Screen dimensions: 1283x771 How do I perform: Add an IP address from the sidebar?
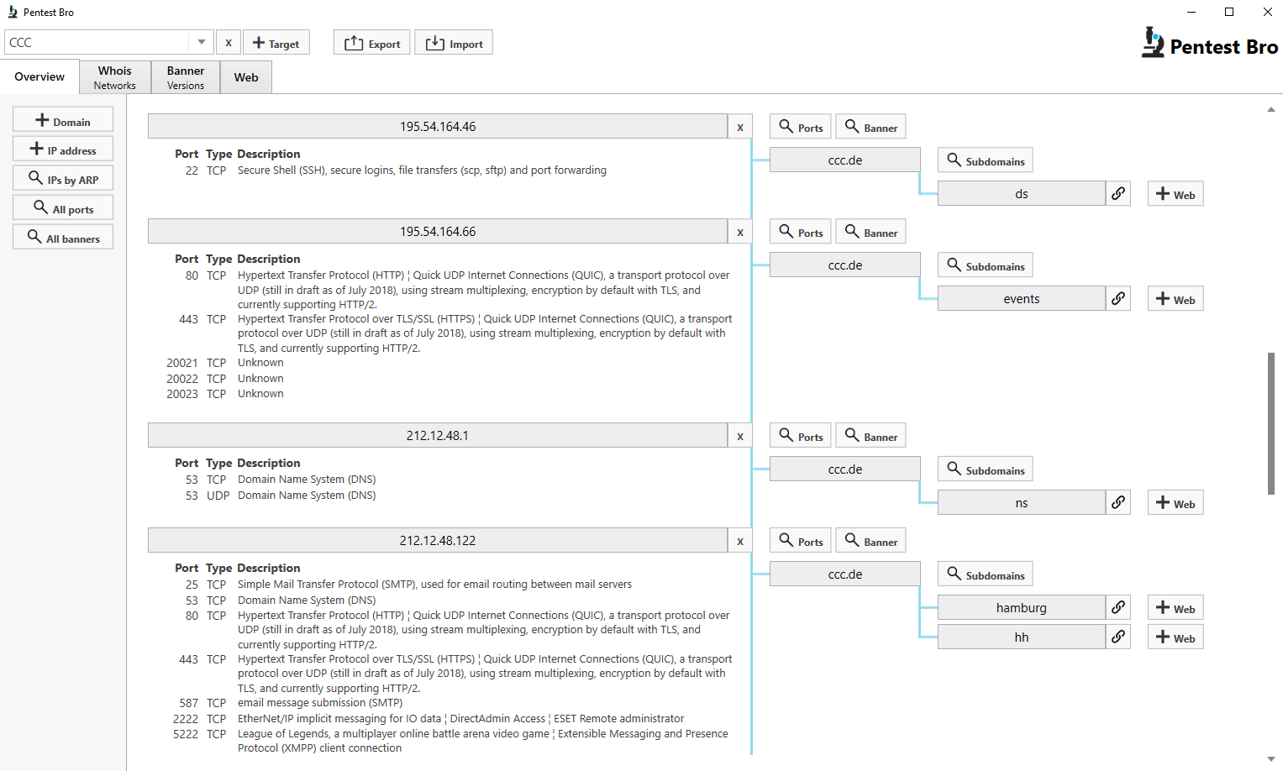tap(63, 149)
